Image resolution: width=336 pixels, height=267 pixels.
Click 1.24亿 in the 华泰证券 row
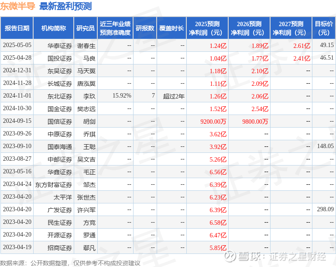pyautogui.click(x=218, y=46)
